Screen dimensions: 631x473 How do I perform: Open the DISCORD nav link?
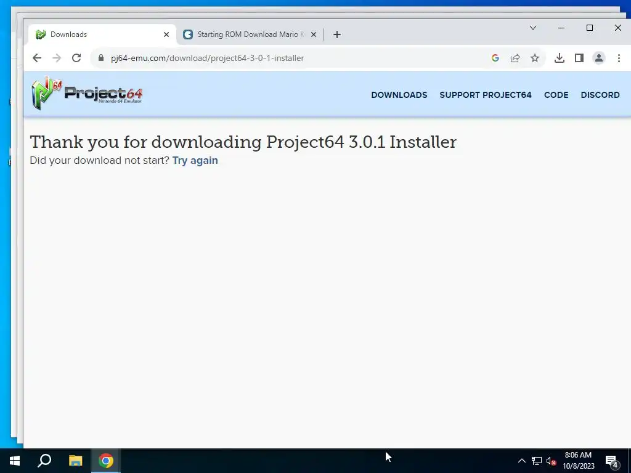[600, 95]
